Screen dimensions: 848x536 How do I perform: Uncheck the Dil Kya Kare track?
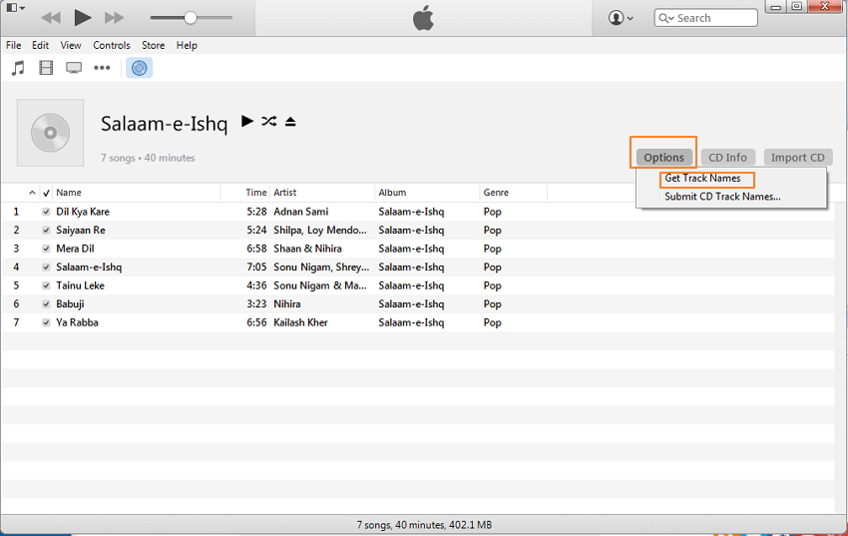coord(46,212)
